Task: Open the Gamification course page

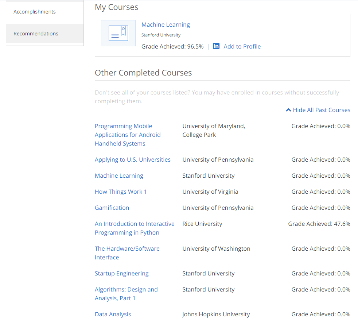Action: pos(112,208)
